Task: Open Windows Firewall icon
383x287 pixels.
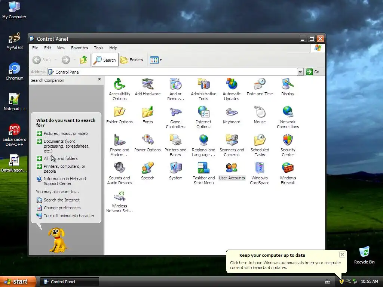Action: click(x=288, y=173)
